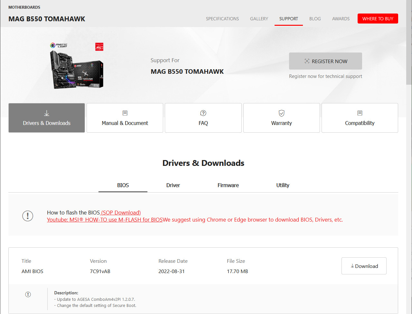Click the vertical page scrollbar
This screenshot has height=314, width=412.
[409, 58]
